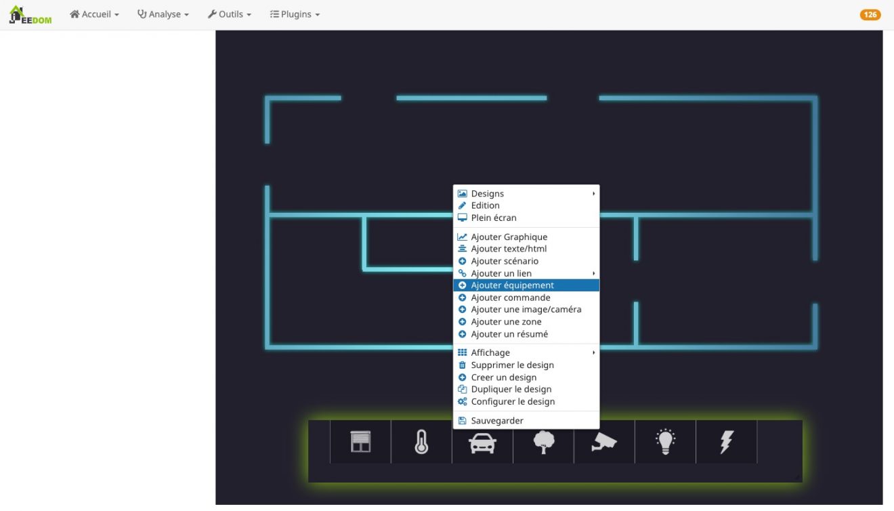The width and height of the screenshot is (894, 511).
Task: Select the tree icon for garden devices
Action: click(543, 441)
